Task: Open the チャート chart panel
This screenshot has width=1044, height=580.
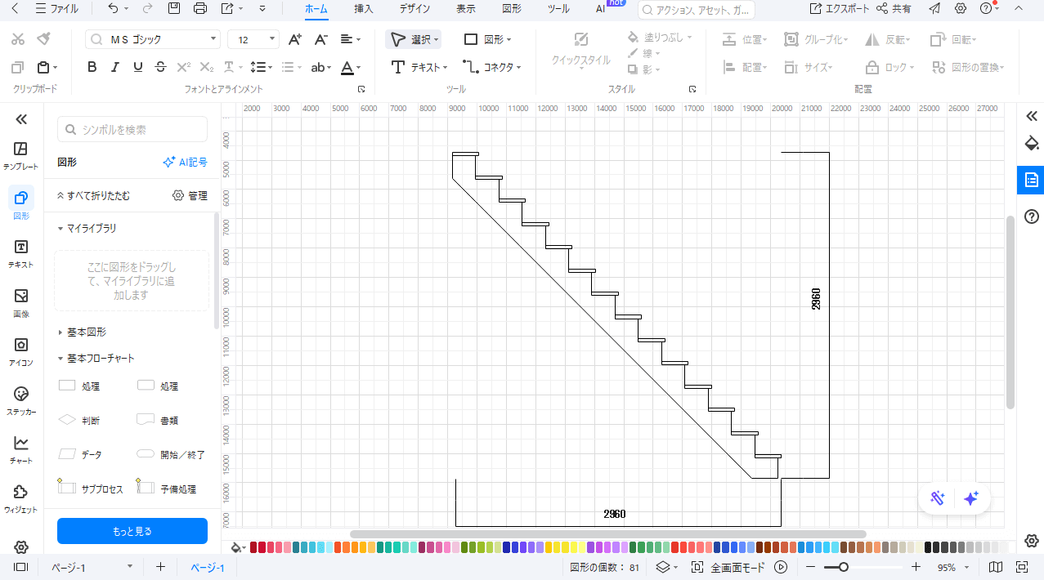Action: tap(20, 448)
